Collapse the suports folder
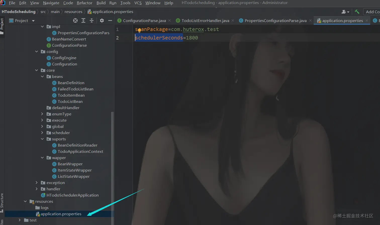Screen dimensions: 380x225 click(x=42, y=139)
